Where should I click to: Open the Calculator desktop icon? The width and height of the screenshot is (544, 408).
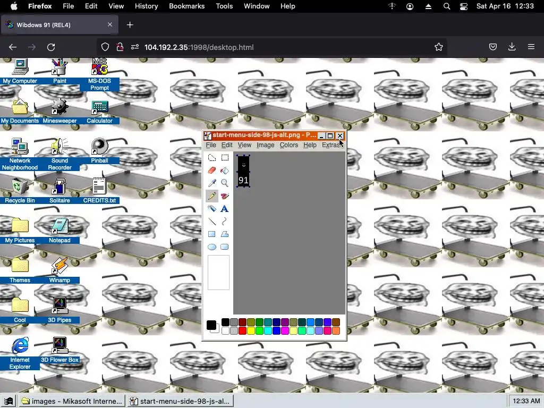click(x=99, y=112)
